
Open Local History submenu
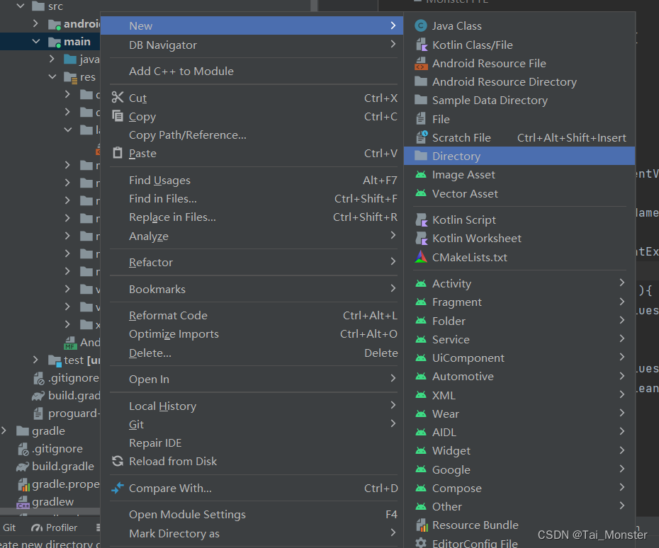click(252, 406)
